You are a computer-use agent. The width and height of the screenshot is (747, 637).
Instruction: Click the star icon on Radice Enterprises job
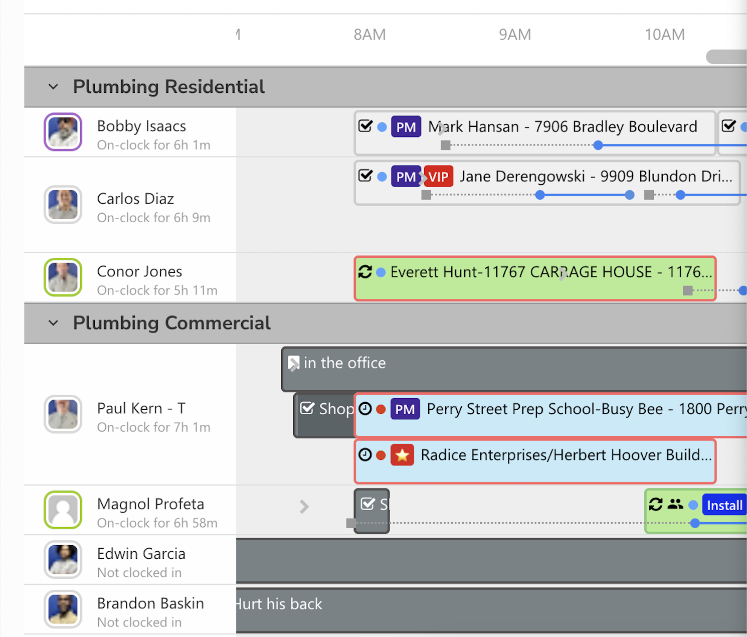click(403, 455)
